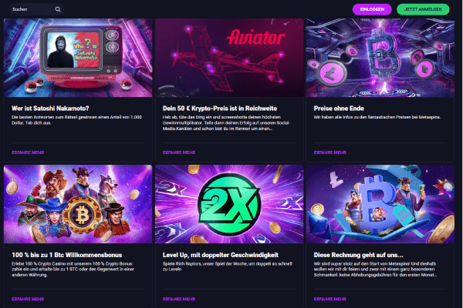Select 'Level Up, mit doppelter Geschwindigkeit' heading

pos(221,255)
